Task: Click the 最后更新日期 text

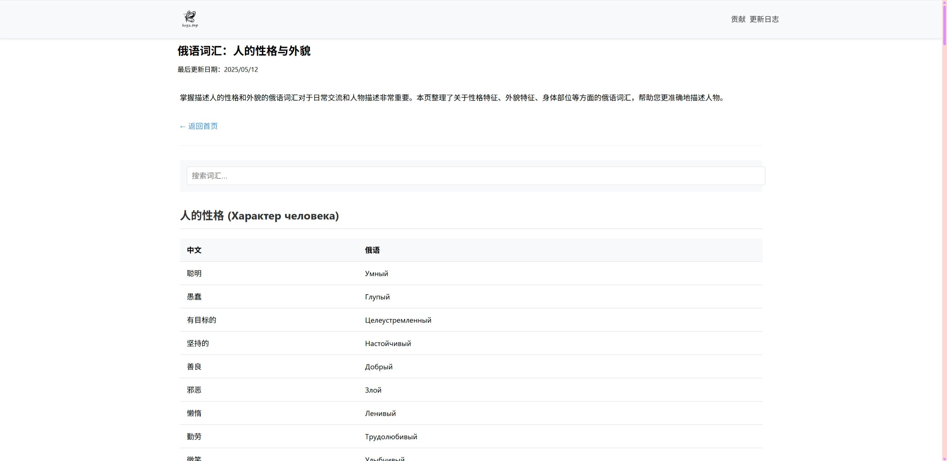Action: coord(217,69)
